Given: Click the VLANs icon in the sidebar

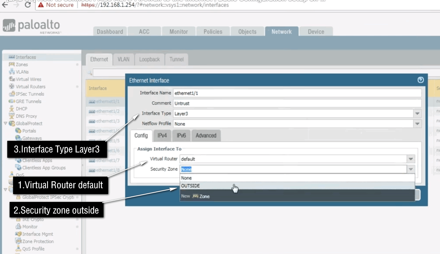Looking at the screenshot, I should click(x=12, y=72).
